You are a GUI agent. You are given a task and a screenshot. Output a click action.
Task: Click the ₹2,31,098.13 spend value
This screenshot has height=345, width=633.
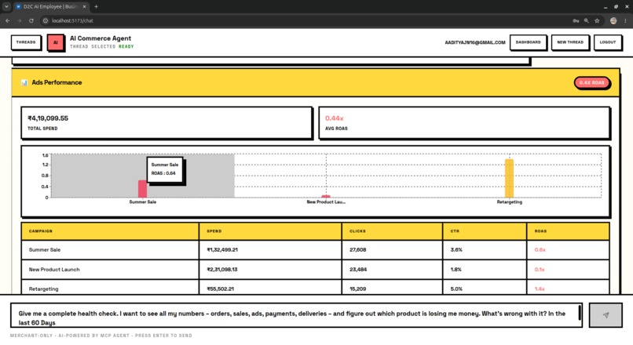(x=222, y=270)
